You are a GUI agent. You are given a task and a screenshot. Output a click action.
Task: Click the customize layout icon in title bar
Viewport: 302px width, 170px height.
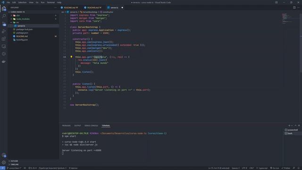(x=276, y=2)
